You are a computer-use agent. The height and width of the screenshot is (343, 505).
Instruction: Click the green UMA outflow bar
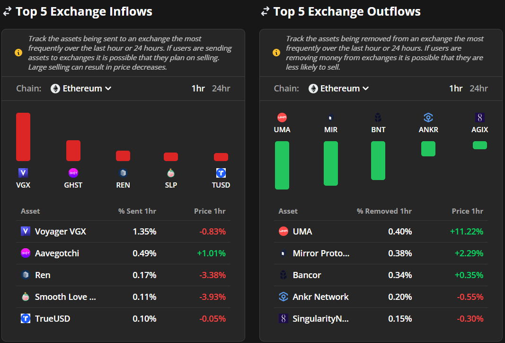pos(282,165)
